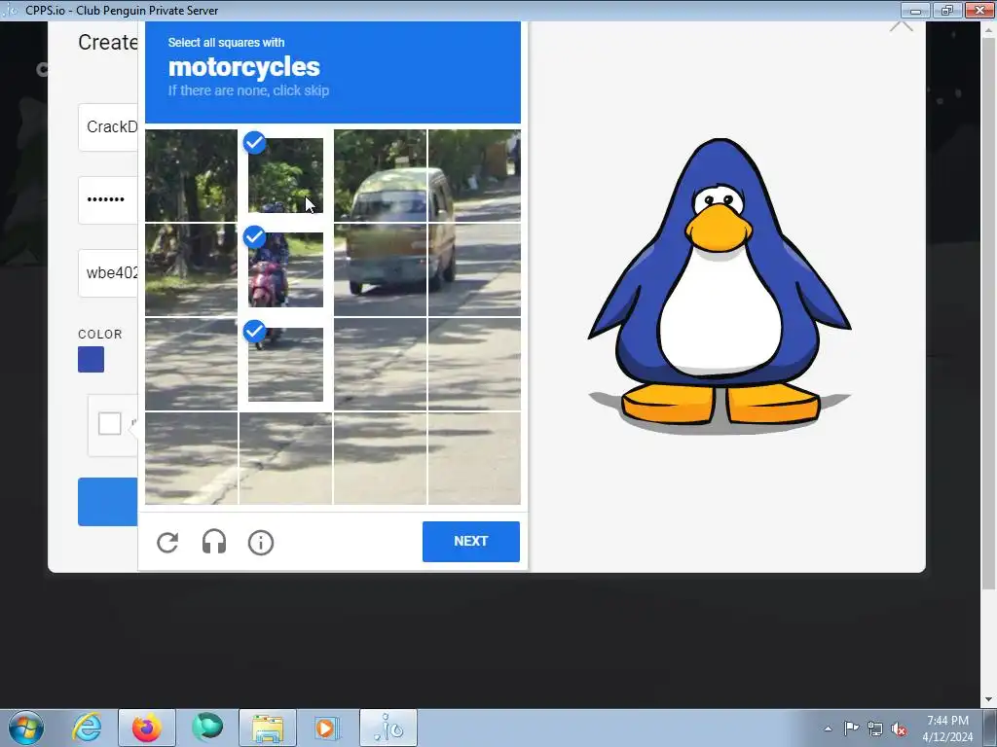The height and width of the screenshot is (747, 997).
Task: Select the tile with the van's rear bumper
Action: [x=381, y=270]
